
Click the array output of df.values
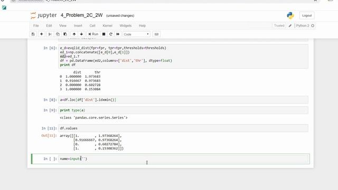coord(91,142)
